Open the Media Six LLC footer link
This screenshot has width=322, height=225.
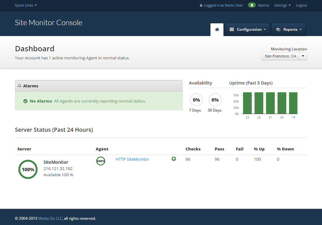50,218
